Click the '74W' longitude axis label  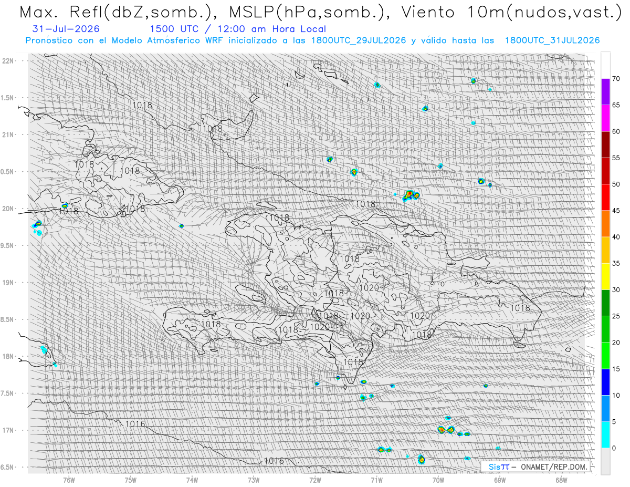(192, 479)
